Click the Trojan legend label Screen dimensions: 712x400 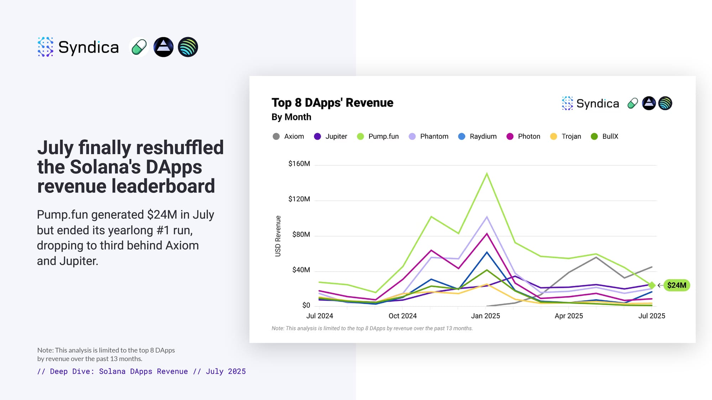click(571, 137)
